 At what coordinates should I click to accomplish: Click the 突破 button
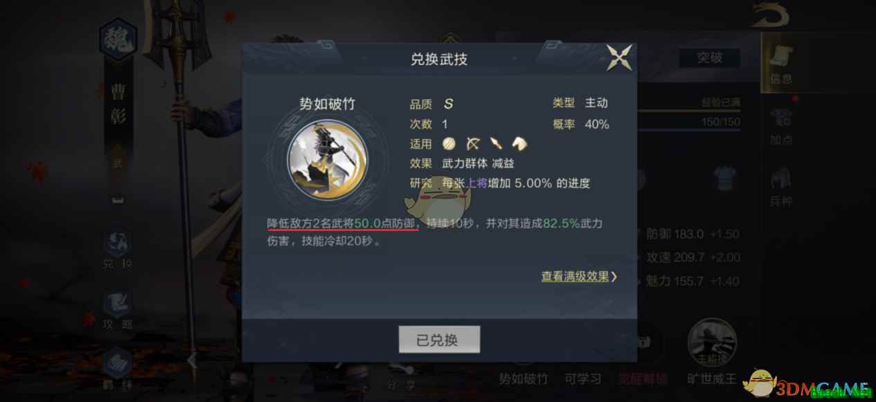point(710,58)
